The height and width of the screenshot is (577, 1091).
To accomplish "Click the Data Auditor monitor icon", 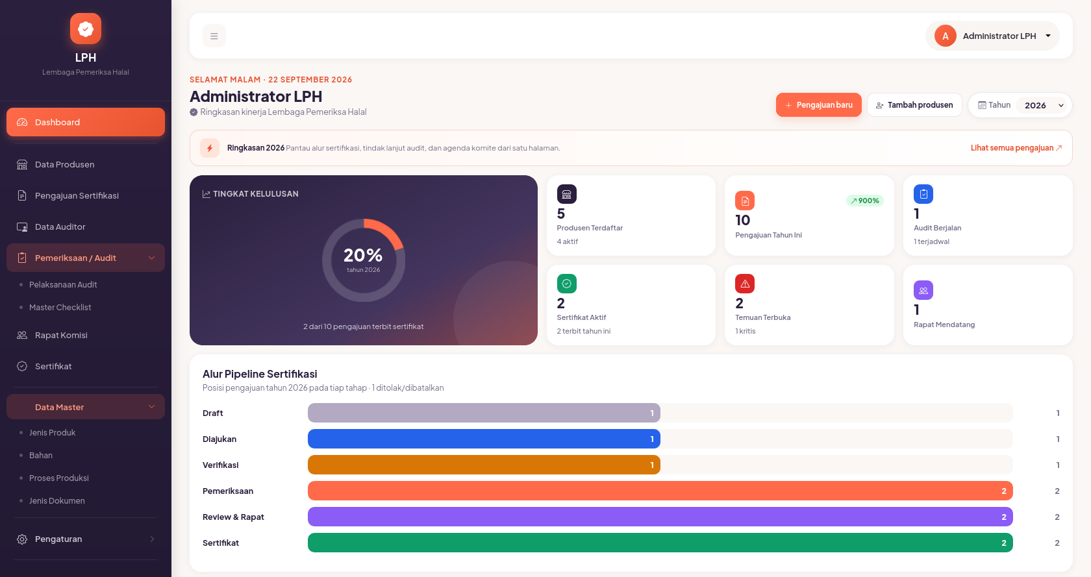I will 22,227.
